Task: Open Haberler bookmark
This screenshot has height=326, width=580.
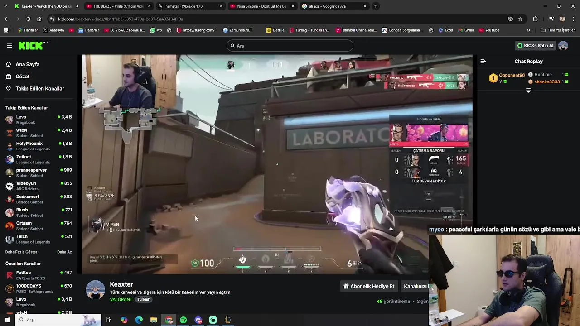Action: 88,30
